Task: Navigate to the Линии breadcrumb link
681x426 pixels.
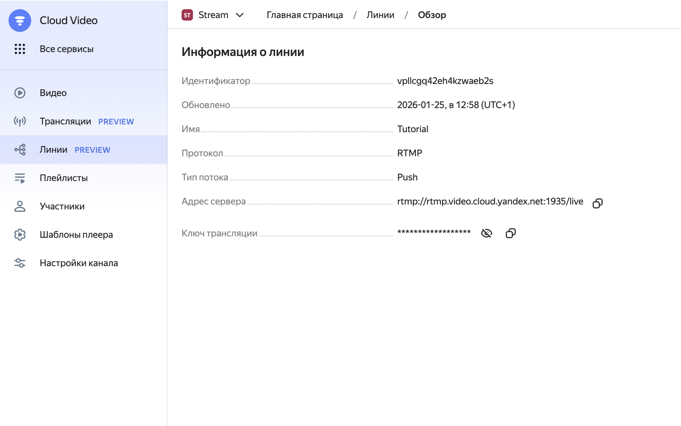Action: [380, 15]
